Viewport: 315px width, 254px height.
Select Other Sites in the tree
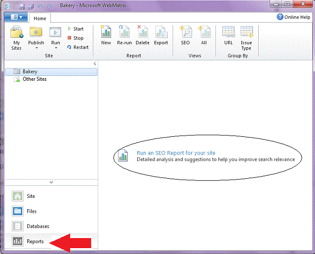coord(35,79)
